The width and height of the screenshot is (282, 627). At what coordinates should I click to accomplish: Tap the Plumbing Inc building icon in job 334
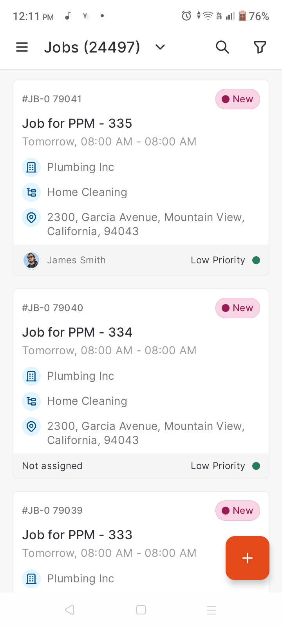click(x=31, y=376)
